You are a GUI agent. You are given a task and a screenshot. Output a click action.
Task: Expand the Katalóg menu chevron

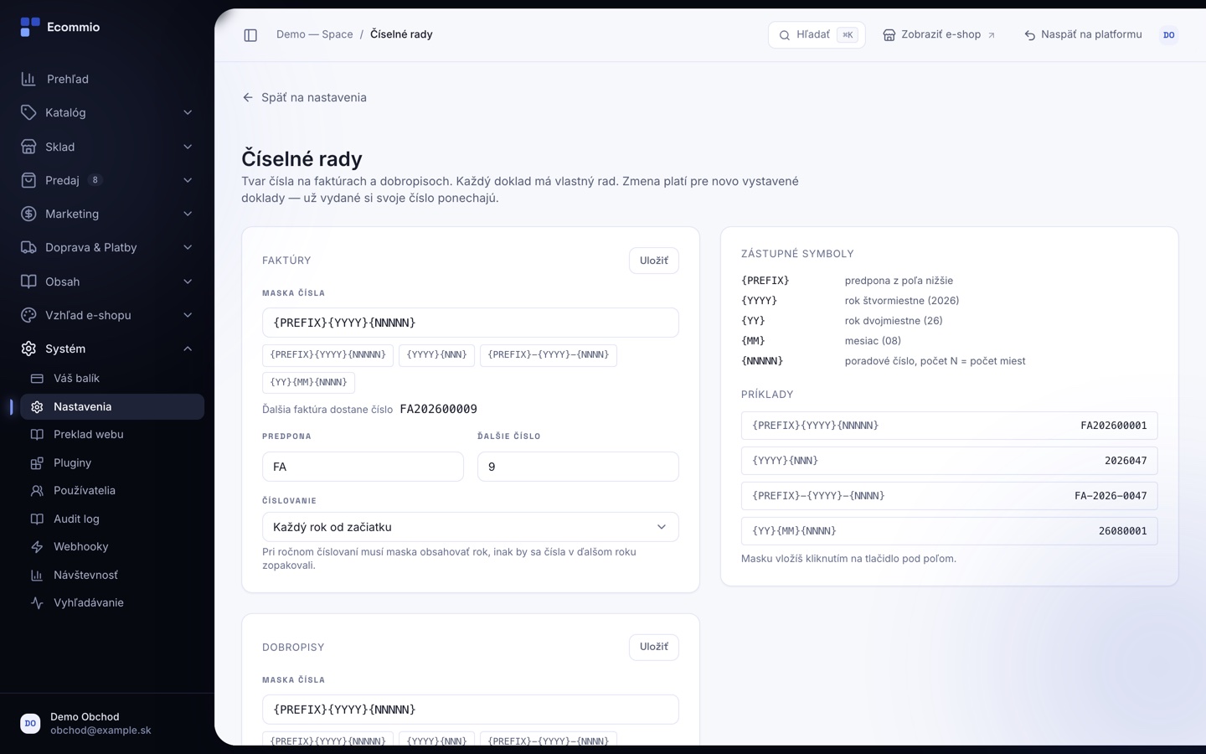click(x=188, y=112)
